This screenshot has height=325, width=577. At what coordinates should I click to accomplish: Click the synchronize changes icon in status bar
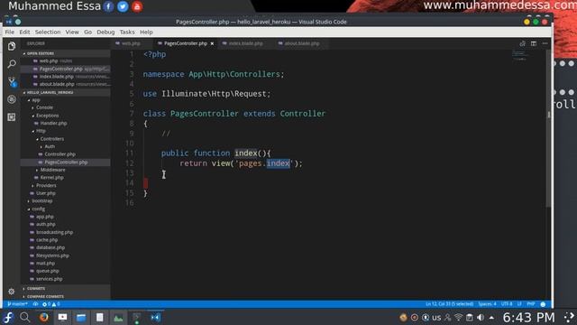[x=35, y=304]
